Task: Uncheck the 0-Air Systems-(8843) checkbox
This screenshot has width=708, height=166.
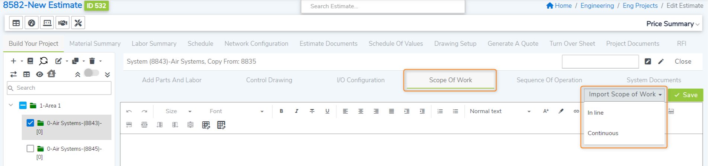Action: [31, 123]
